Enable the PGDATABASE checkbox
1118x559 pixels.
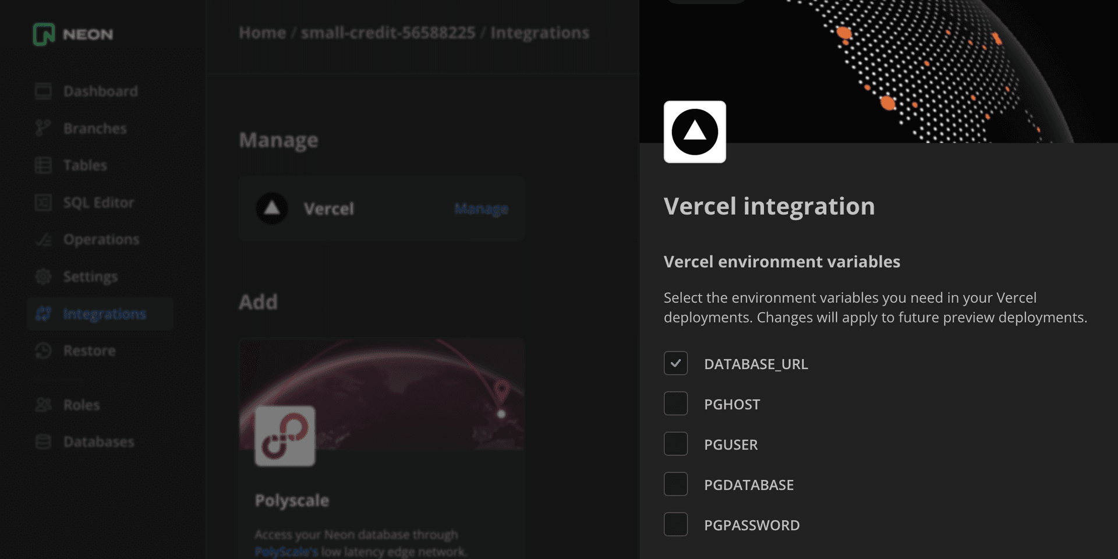click(675, 484)
